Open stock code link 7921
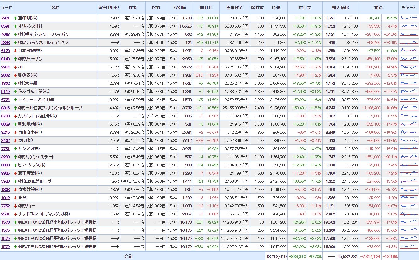The width and height of the screenshot is (419, 260). click(5, 18)
